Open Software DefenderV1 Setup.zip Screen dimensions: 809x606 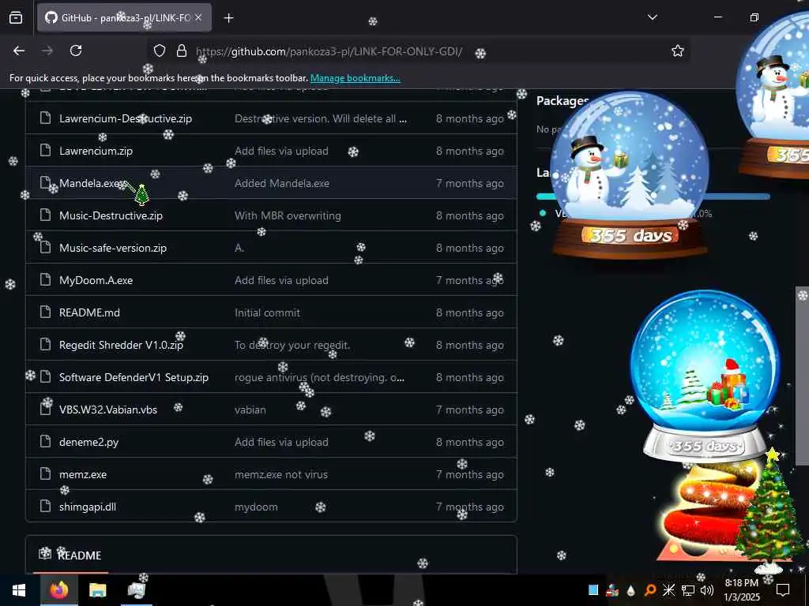(x=134, y=378)
